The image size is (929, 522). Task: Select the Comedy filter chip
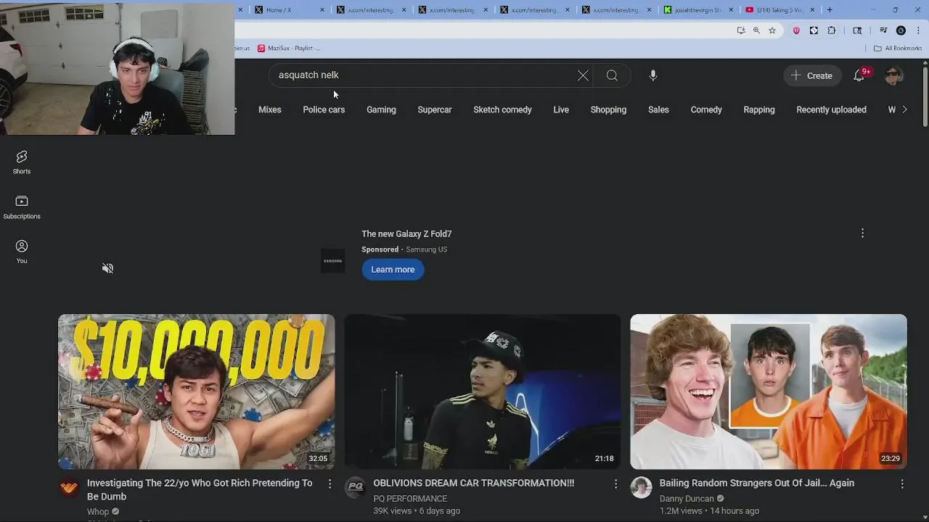pyautogui.click(x=706, y=109)
